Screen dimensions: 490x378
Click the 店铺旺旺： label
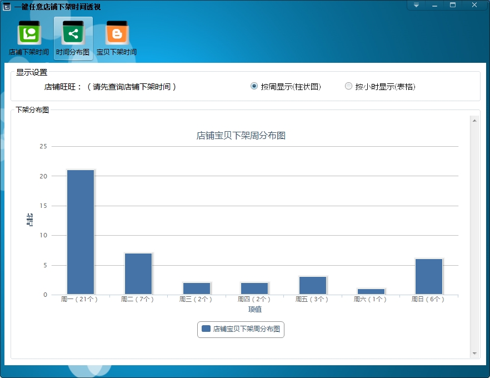pos(63,87)
